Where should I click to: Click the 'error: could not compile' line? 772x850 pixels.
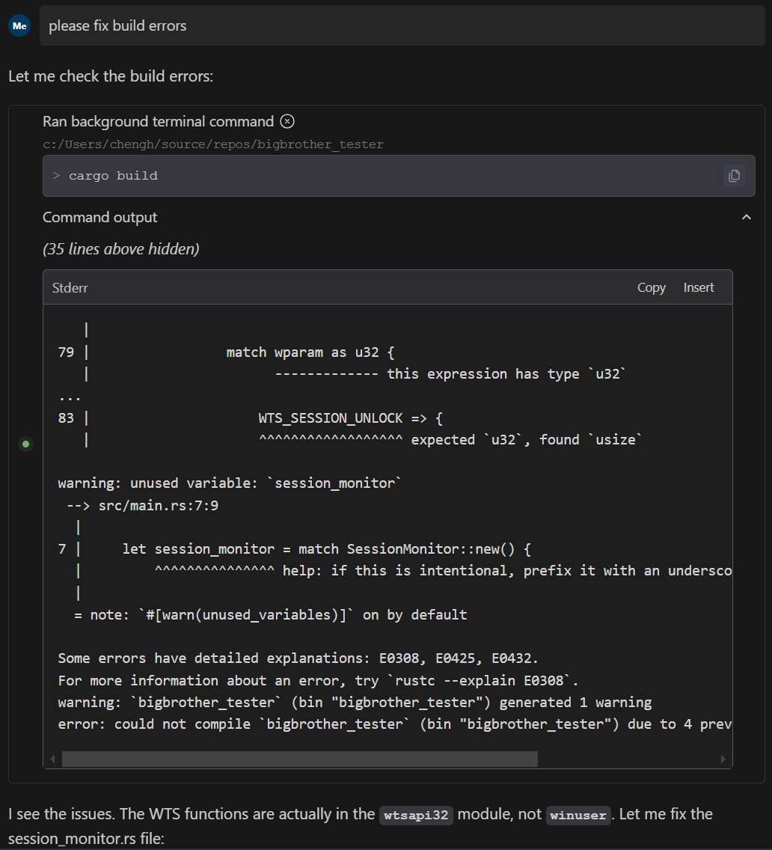point(395,724)
